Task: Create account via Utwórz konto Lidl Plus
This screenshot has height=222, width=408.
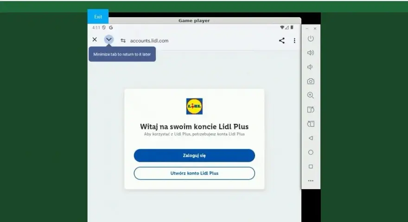Action: click(x=194, y=173)
